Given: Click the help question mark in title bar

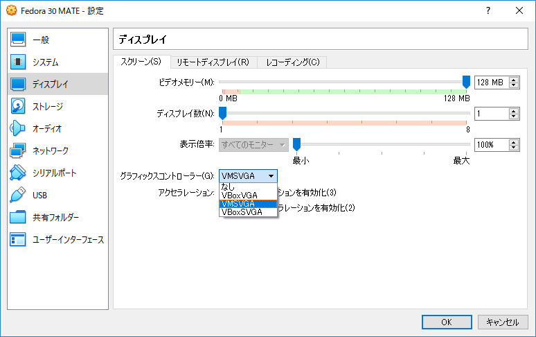Looking at the screenshot, I should coord(488,10).
